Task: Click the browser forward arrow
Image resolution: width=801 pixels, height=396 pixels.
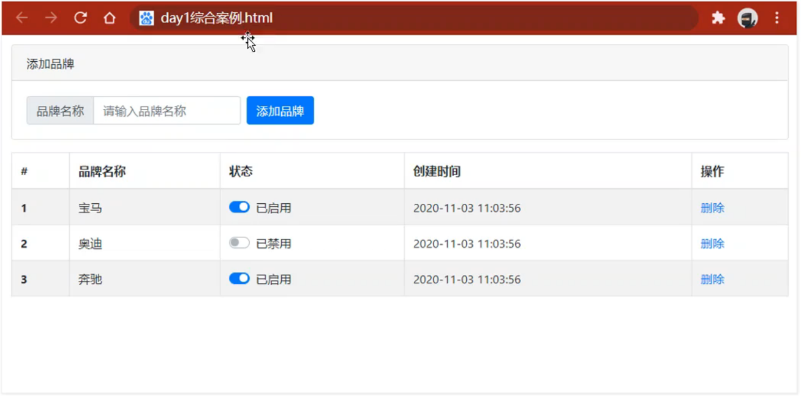Action: pos(51,18)
